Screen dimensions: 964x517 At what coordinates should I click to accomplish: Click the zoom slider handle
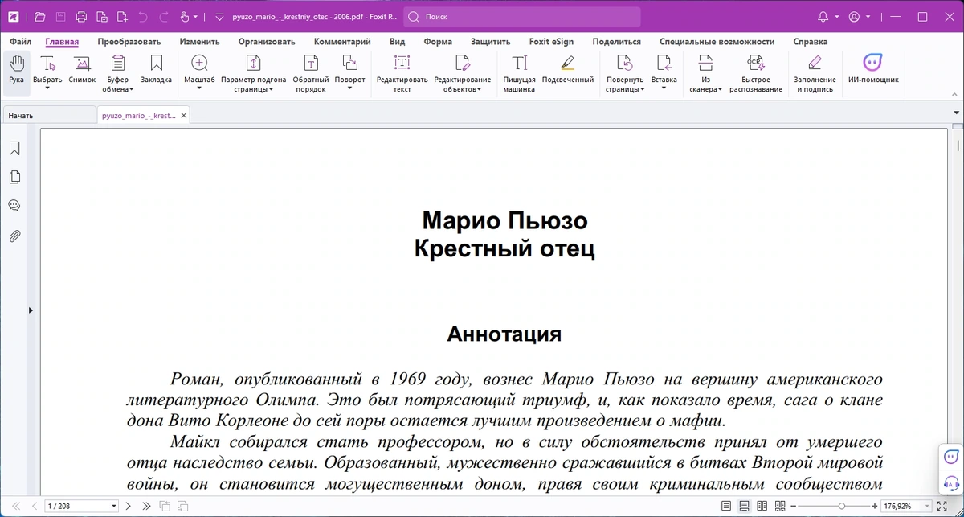(x=842, y=507)
